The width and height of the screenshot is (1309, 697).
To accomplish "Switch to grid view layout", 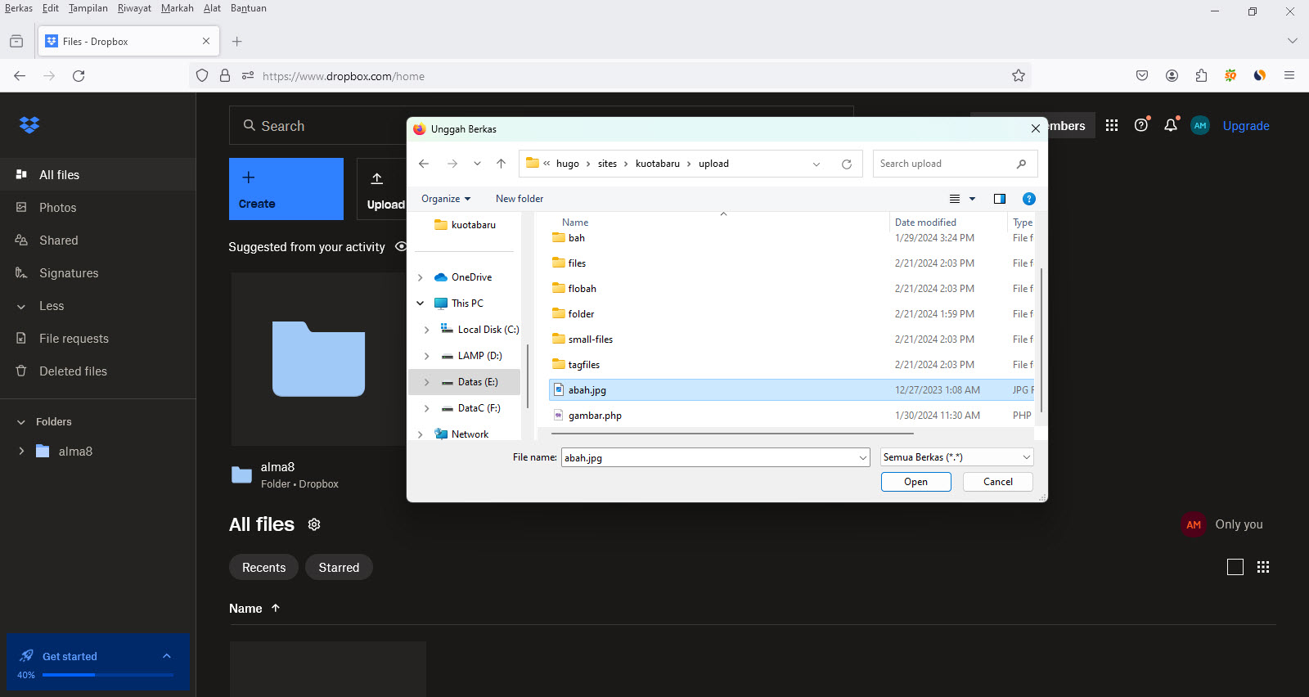I will tap(1263, 567).
